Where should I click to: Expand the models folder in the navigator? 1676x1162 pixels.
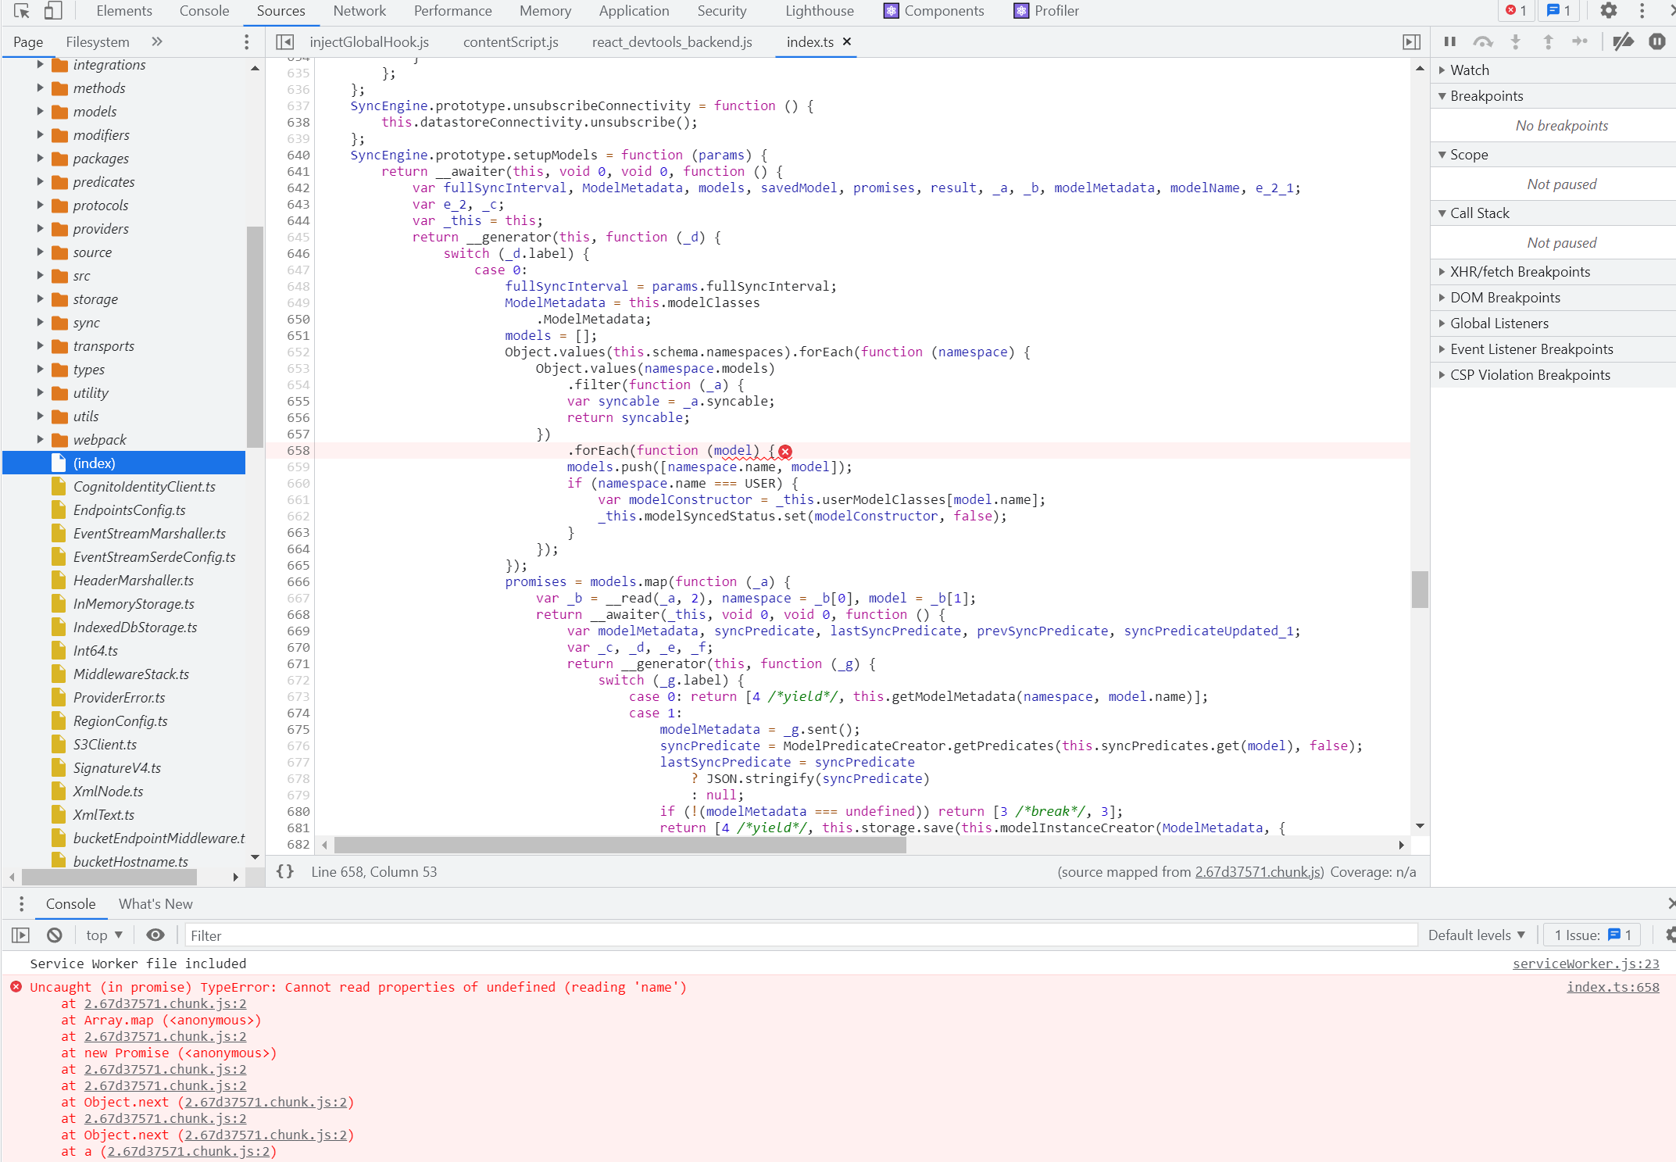tap(94, 112)
